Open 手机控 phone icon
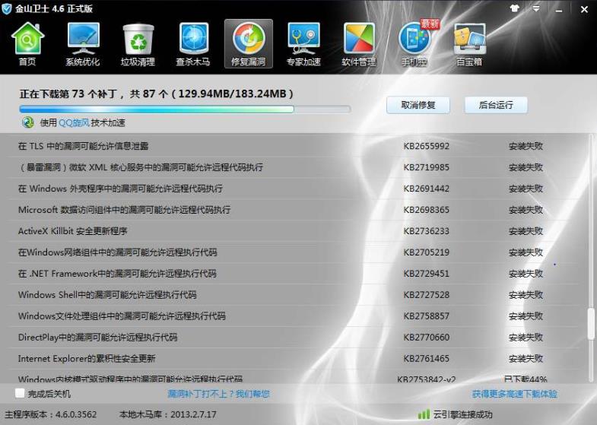Image resolution: width=597 pixels, height=425 pixels. [414, 44]
